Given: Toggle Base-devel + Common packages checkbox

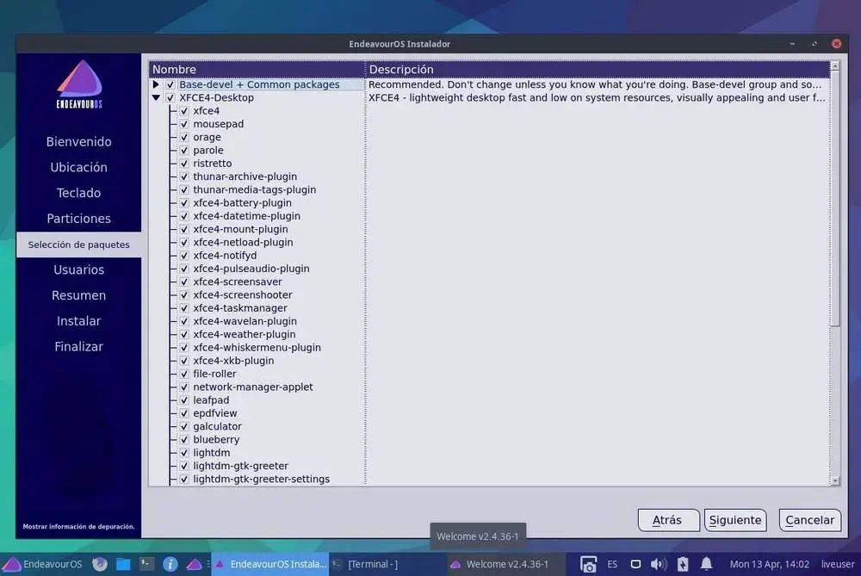Looking at the screenshot, I should point(170,84).
